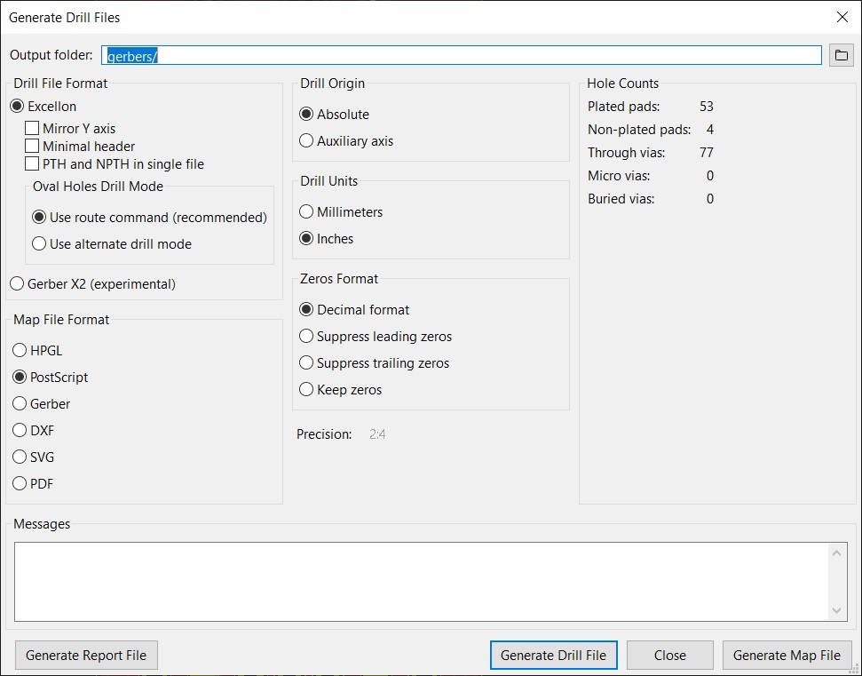Pick HPGL map file format
The width and height of the screenshot is (862, 676).
click(x=20, y=350)
